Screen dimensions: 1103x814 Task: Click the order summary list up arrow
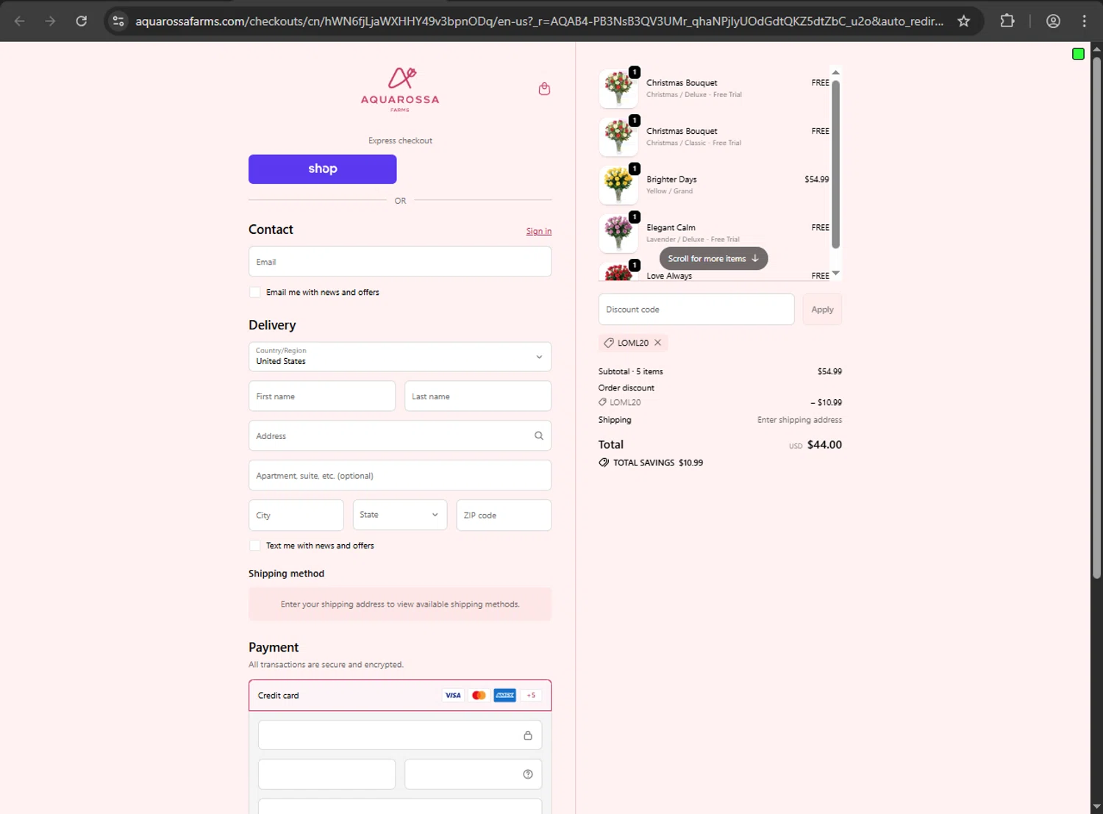tap(835, 72)
